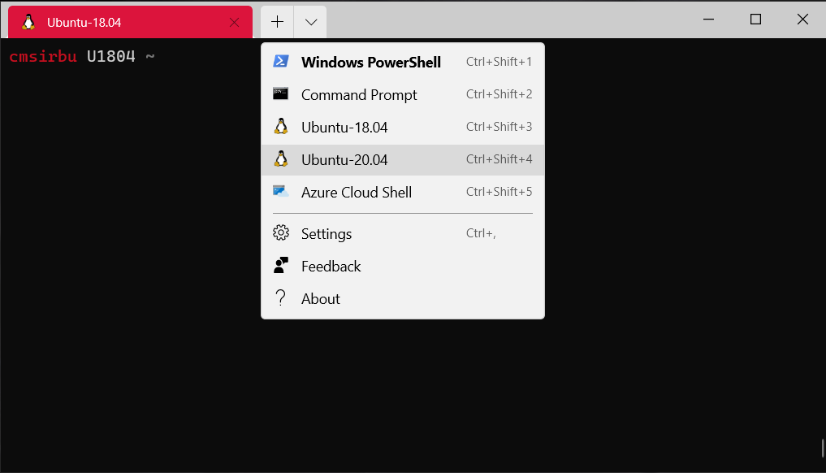
Task: Minimize the terminal window
Action: (708, 20)
